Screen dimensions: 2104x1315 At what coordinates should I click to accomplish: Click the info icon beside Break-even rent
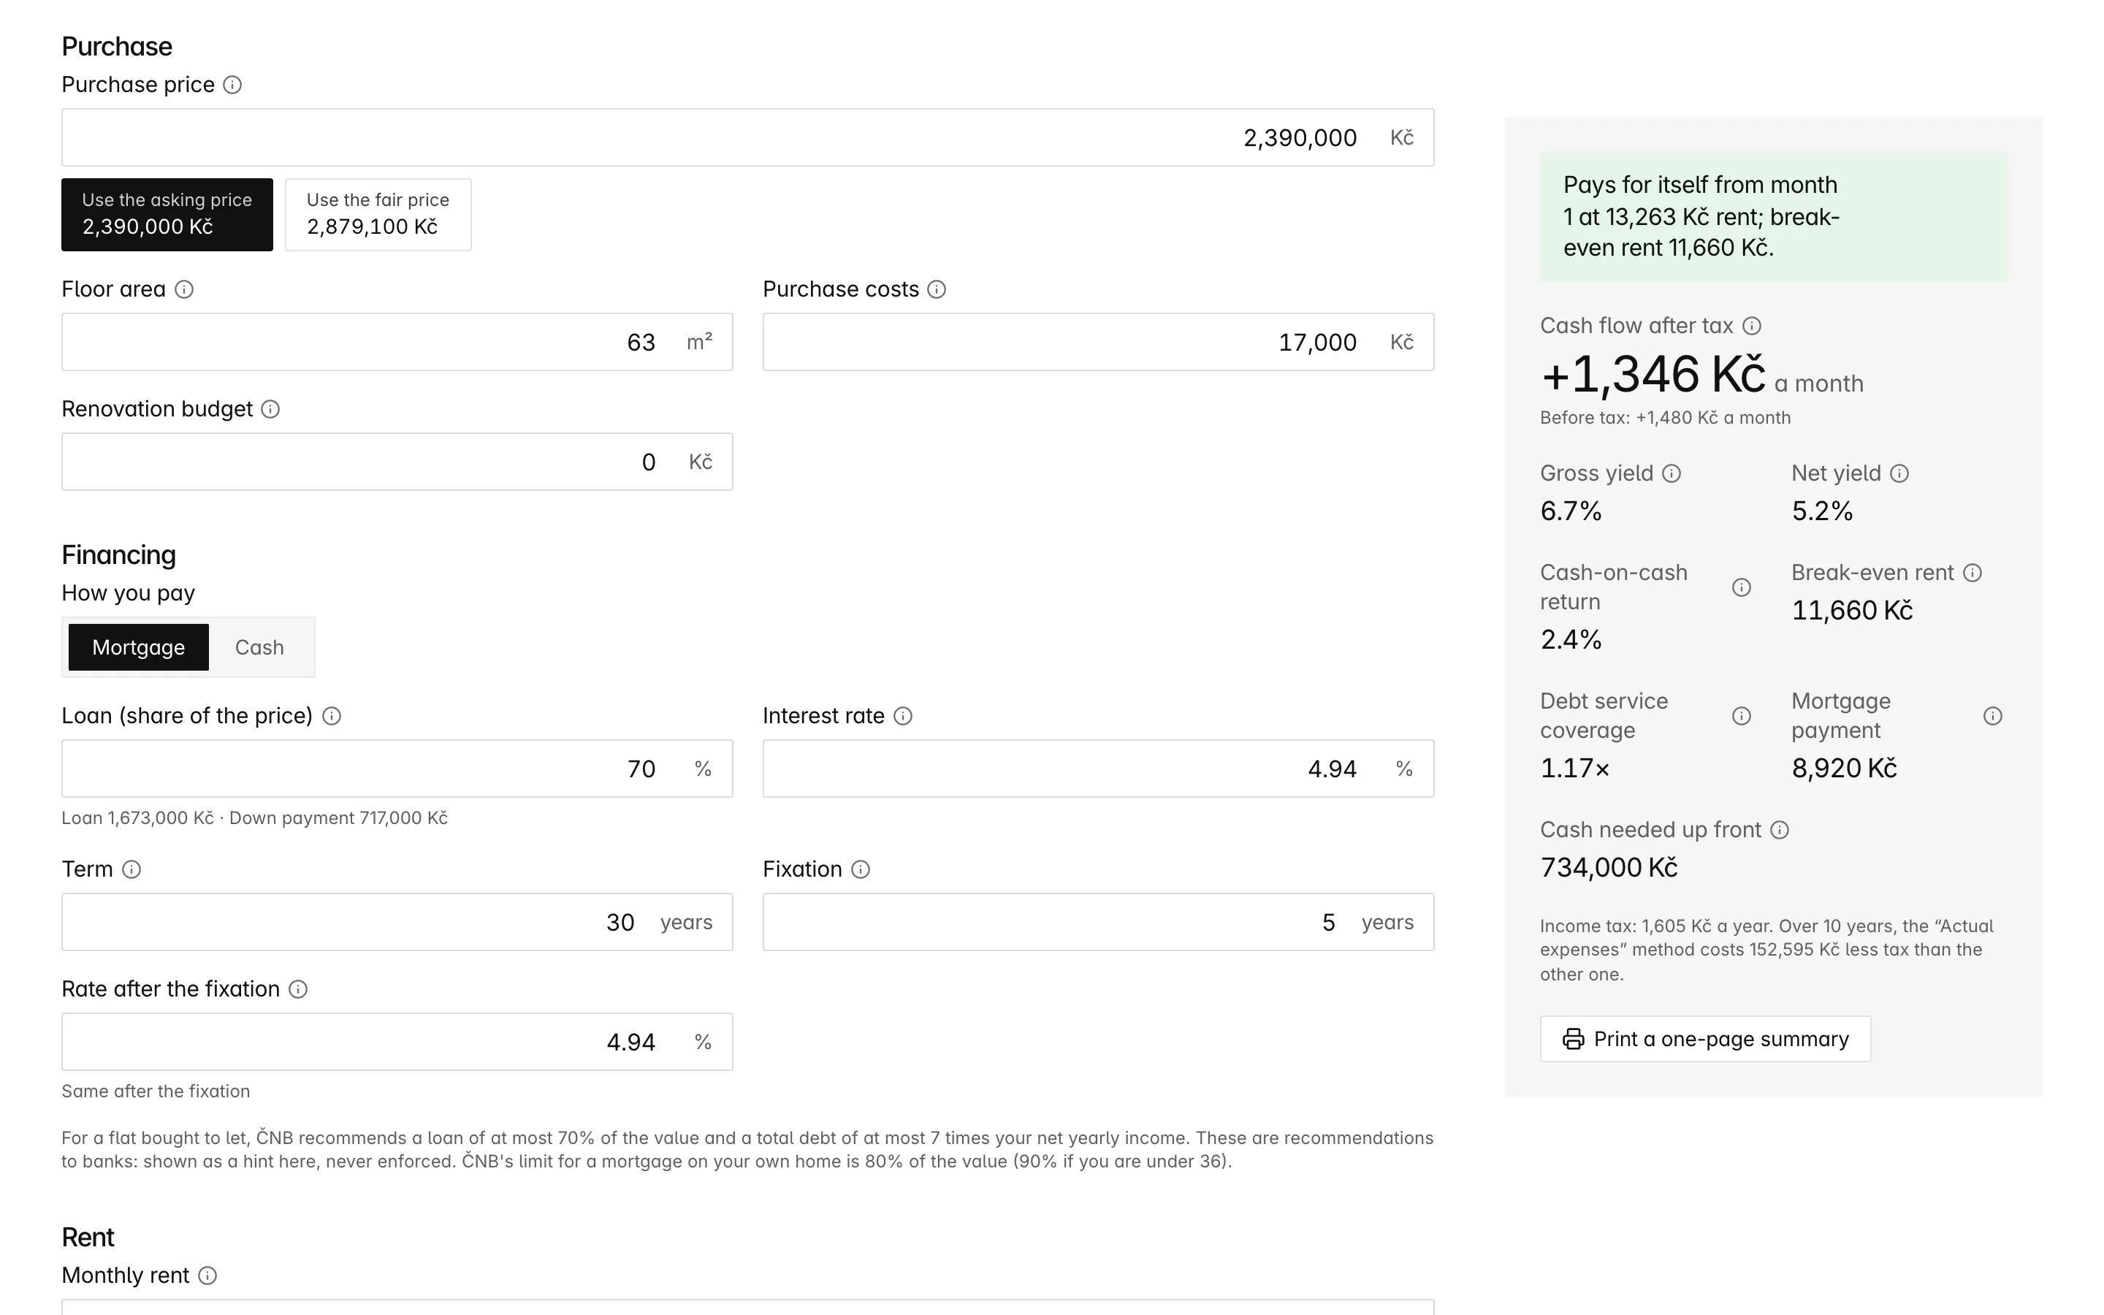click(1972, 572)
